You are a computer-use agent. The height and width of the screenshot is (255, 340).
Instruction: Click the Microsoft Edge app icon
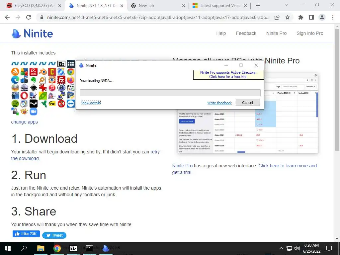tap(15, 80)
